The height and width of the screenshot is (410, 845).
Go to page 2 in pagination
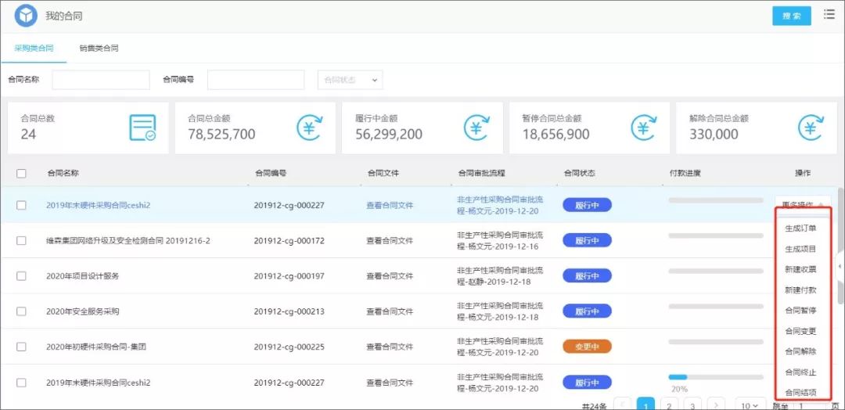tap(669, 405)
